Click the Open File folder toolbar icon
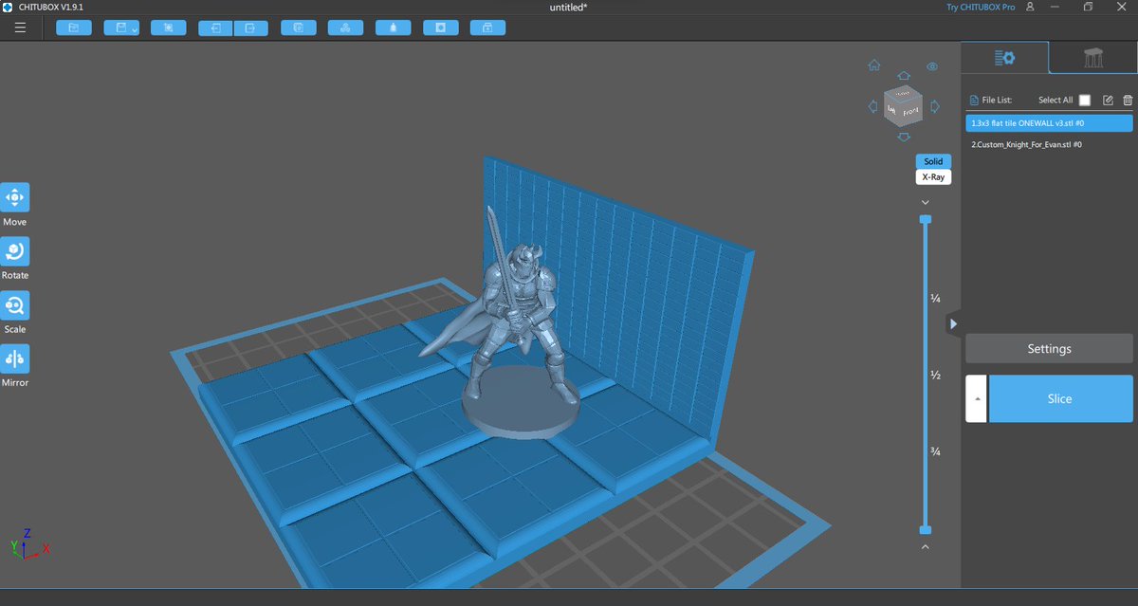The image size is (1138, 606). point(74,28)
